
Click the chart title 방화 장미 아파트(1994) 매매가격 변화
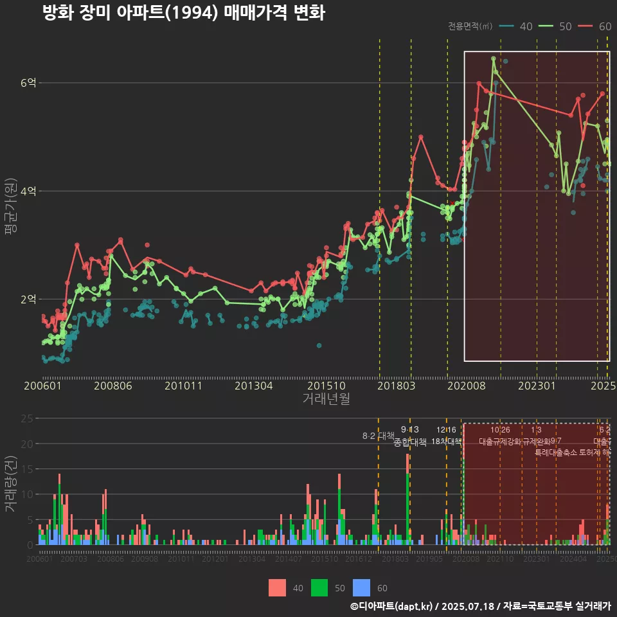point(184,13)
